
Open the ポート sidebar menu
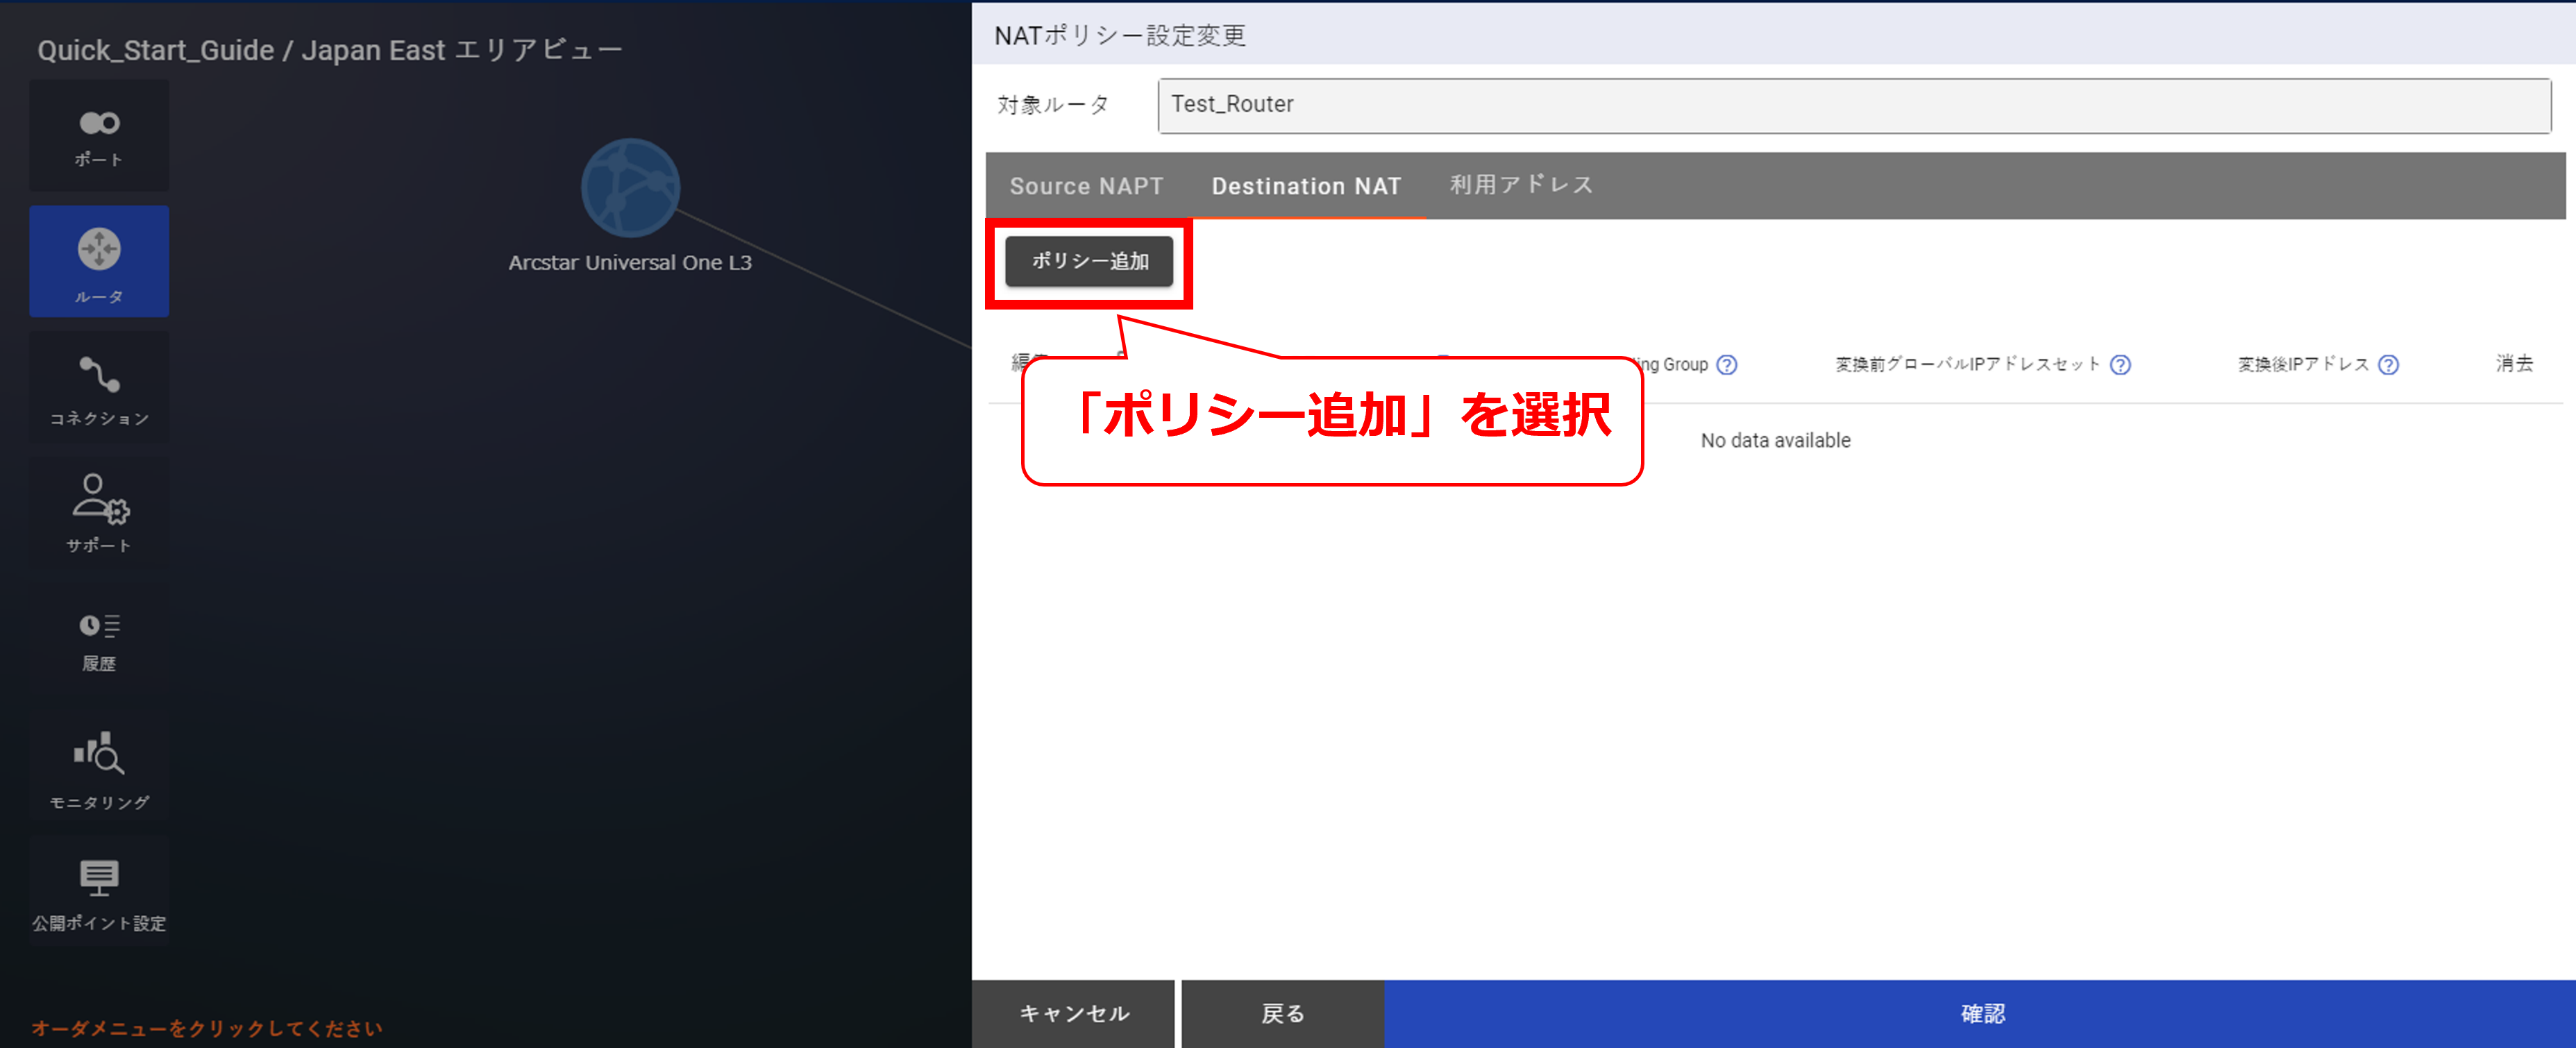tap(99, 136)
